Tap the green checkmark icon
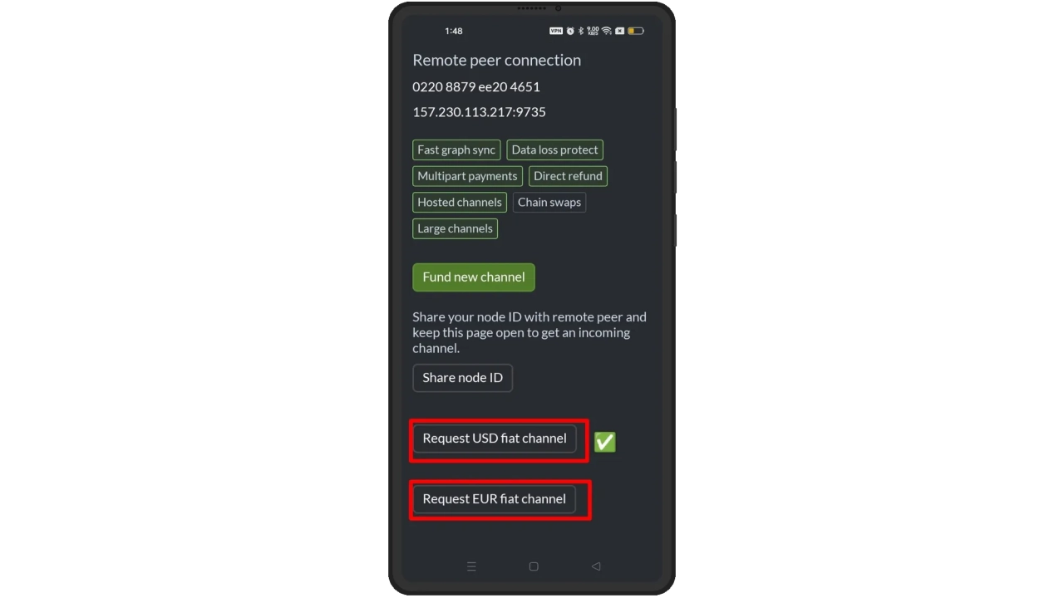This screenshot has height=598, width=1064. tap(605, 442)
